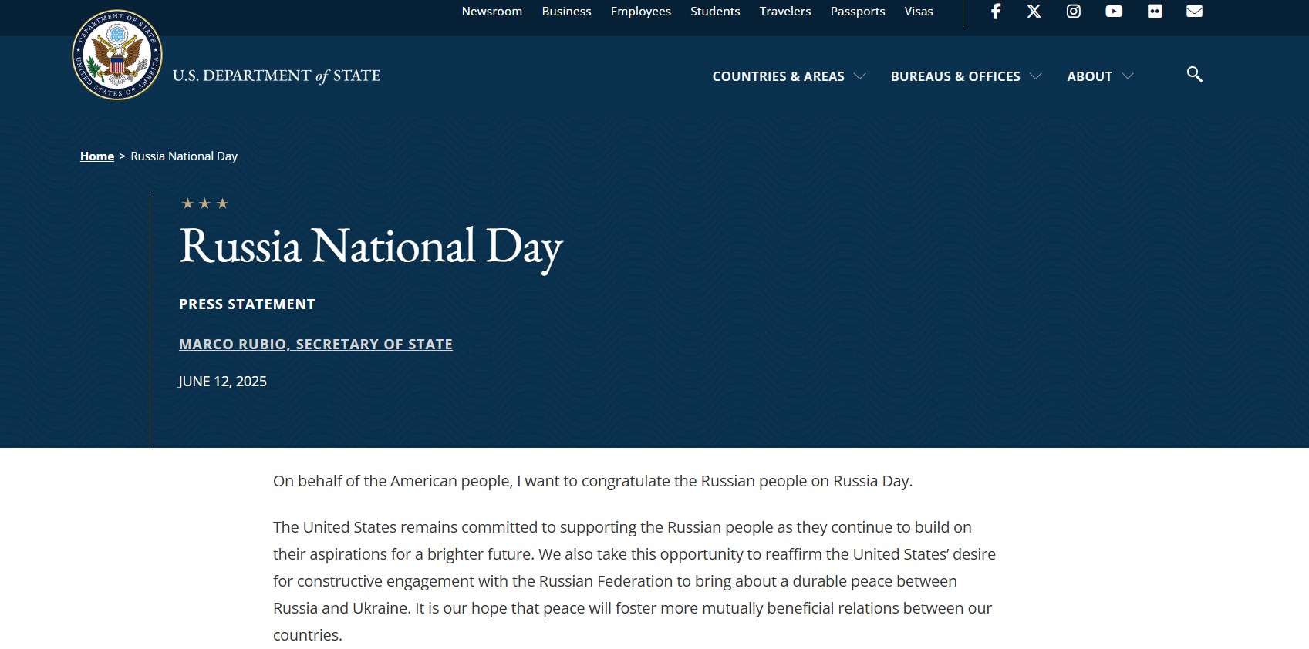This screenshot has width=1309, height=649.
Task: Go to the Newsroom section
Action: pyautogui.click(x=491, y=12)
